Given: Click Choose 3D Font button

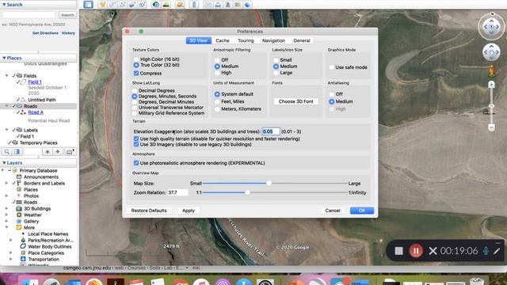Looking at the screenshot, I should pos(295,101).
